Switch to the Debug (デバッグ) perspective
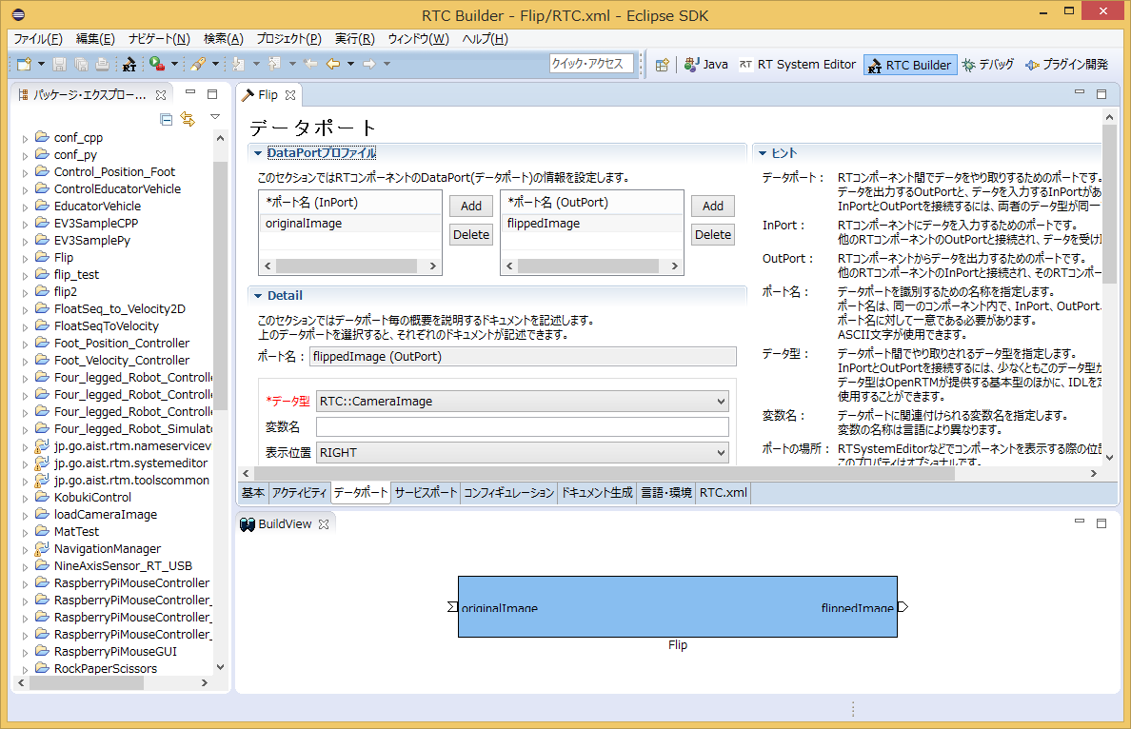Screen dimensions: 1131x729 point(988,64)
